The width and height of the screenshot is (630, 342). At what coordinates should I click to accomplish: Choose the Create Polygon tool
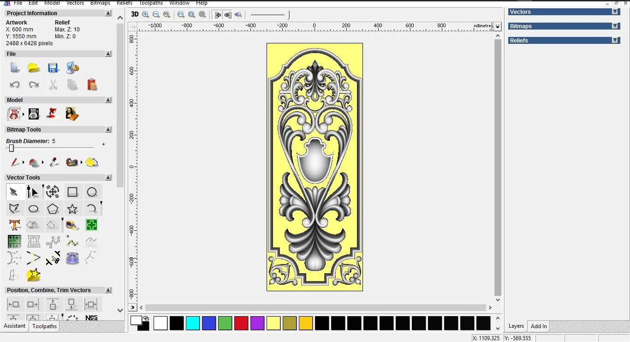pos(53,209)
